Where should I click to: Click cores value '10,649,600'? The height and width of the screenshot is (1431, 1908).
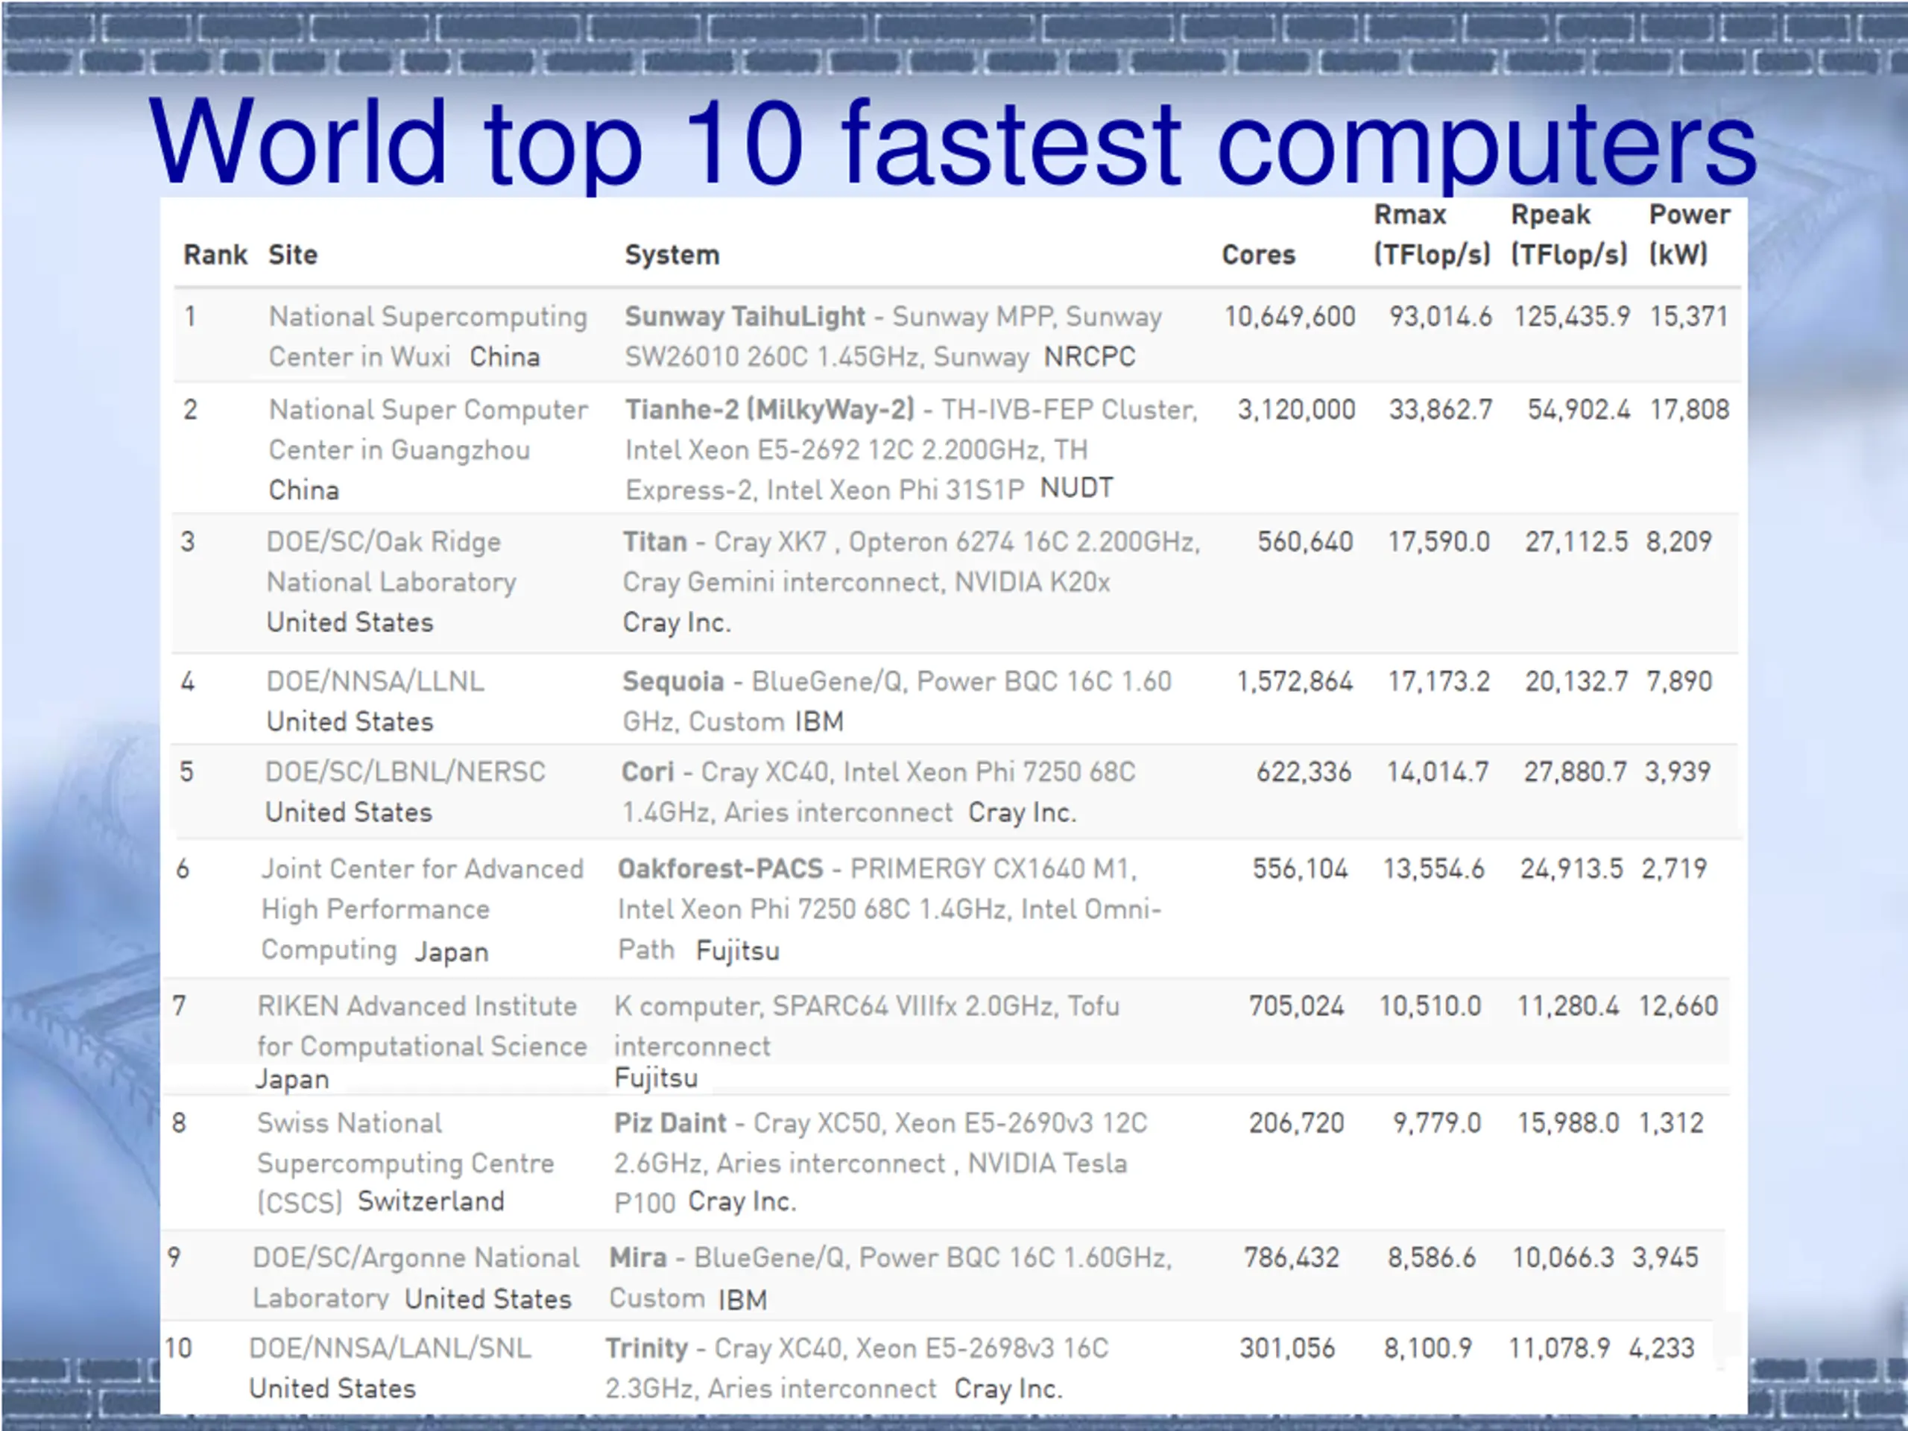tap(1290, 318)
